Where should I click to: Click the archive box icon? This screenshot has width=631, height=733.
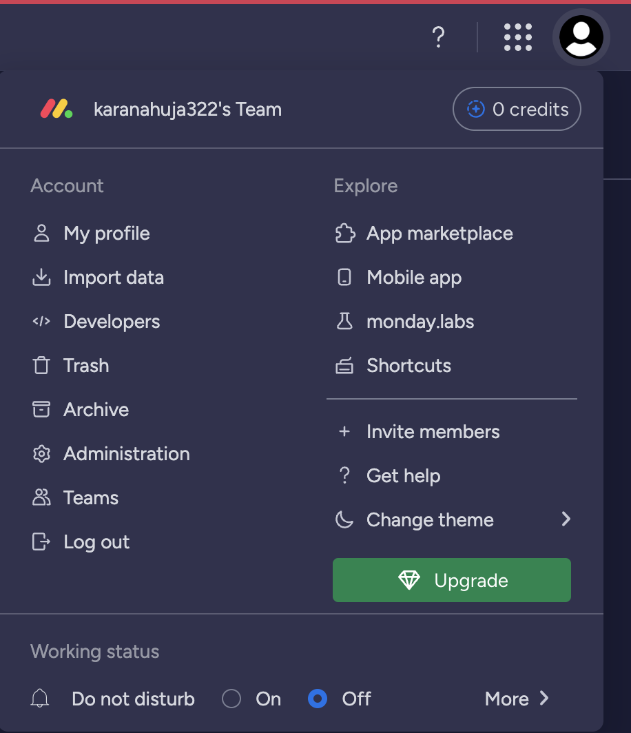41,409
